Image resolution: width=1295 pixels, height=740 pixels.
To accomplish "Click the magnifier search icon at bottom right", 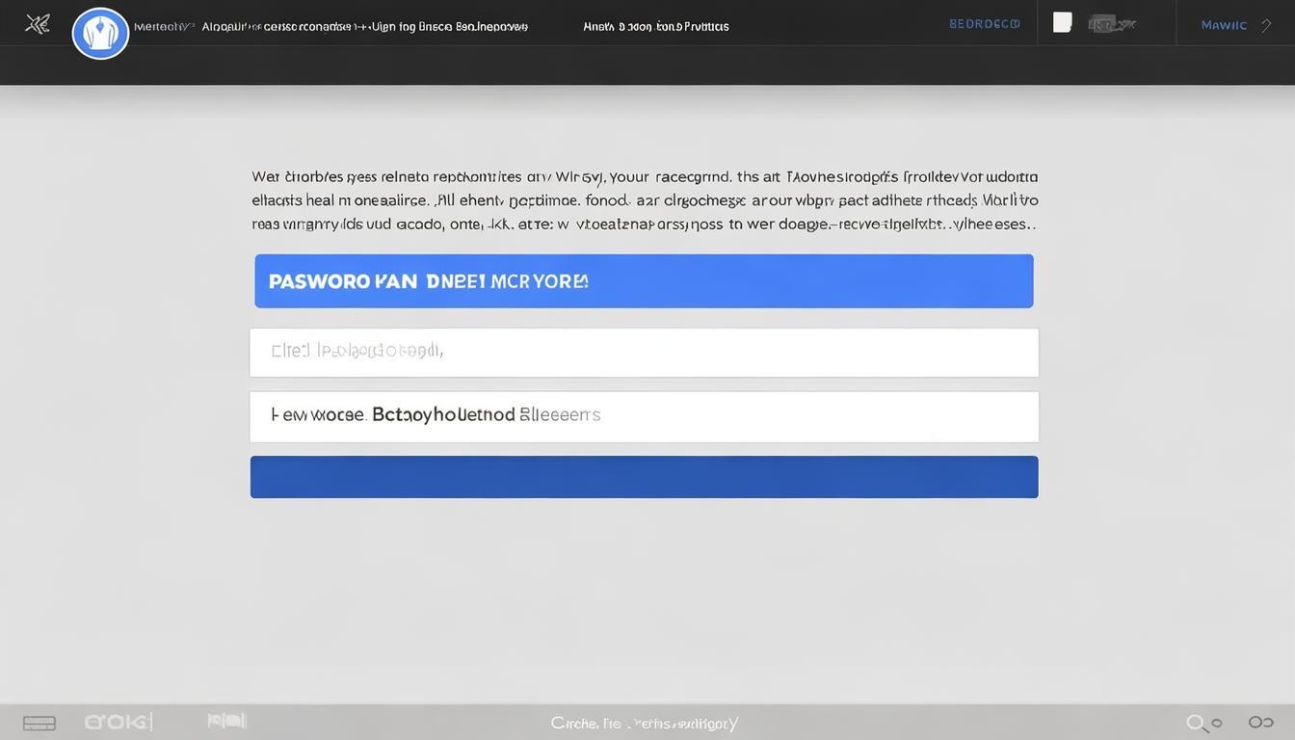I will click(1198, 723).
